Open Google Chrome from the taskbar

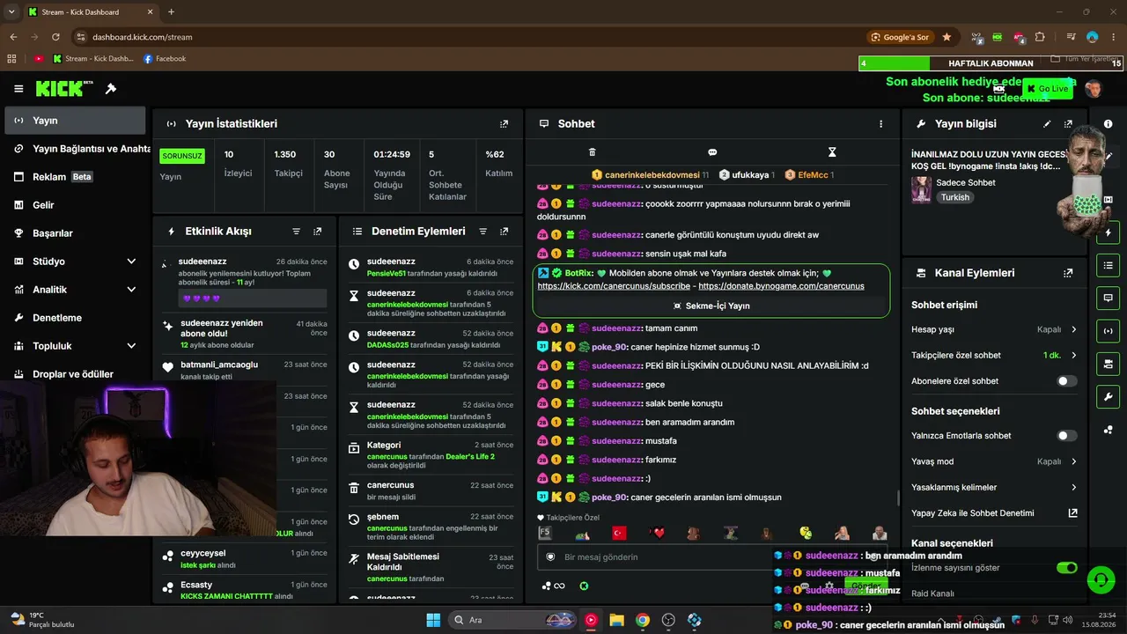643,620
